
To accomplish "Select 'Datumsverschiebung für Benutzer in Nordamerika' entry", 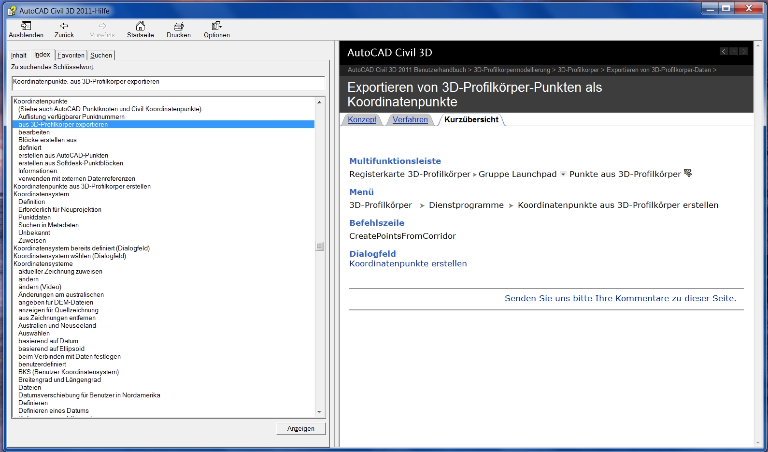I will pos(89,395).
